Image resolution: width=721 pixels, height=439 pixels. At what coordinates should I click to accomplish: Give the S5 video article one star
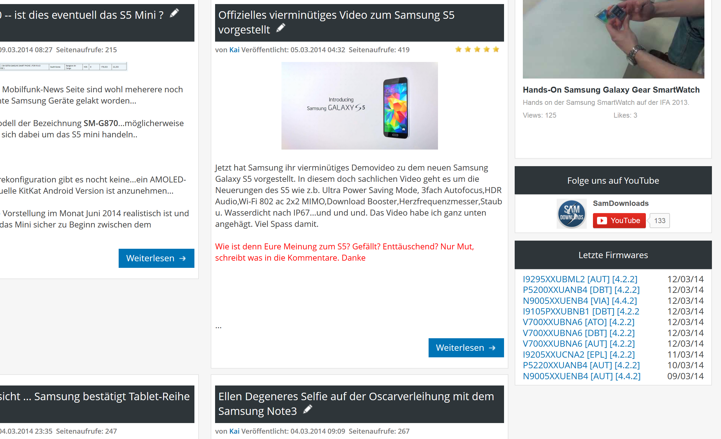[458, 49]
